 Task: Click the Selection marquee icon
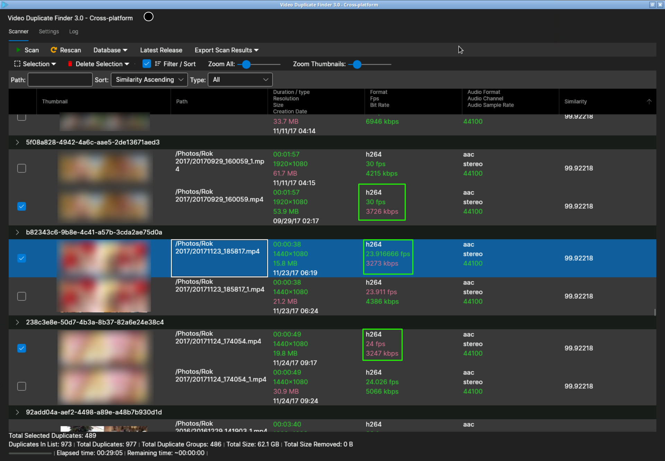click(17, 64)
